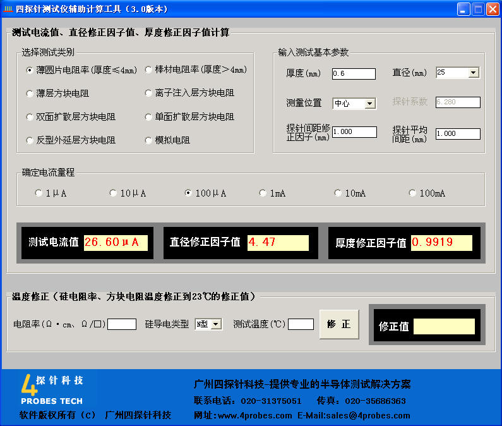
Task: Close the calculator window
Action: (493, 9)
